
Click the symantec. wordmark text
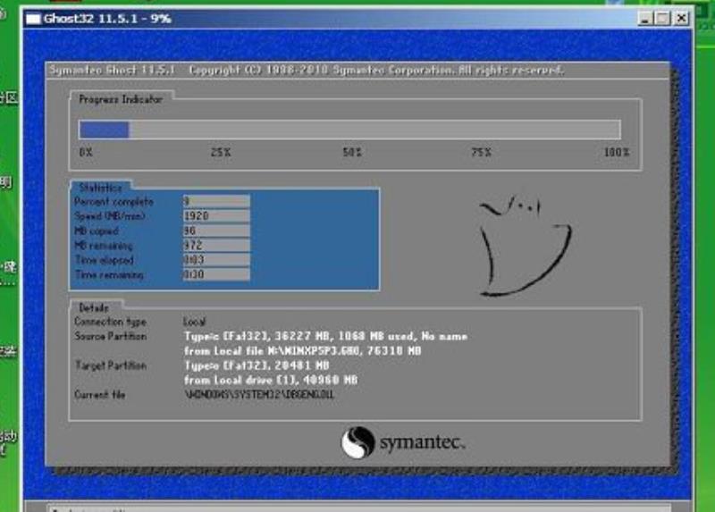point(423,442)
